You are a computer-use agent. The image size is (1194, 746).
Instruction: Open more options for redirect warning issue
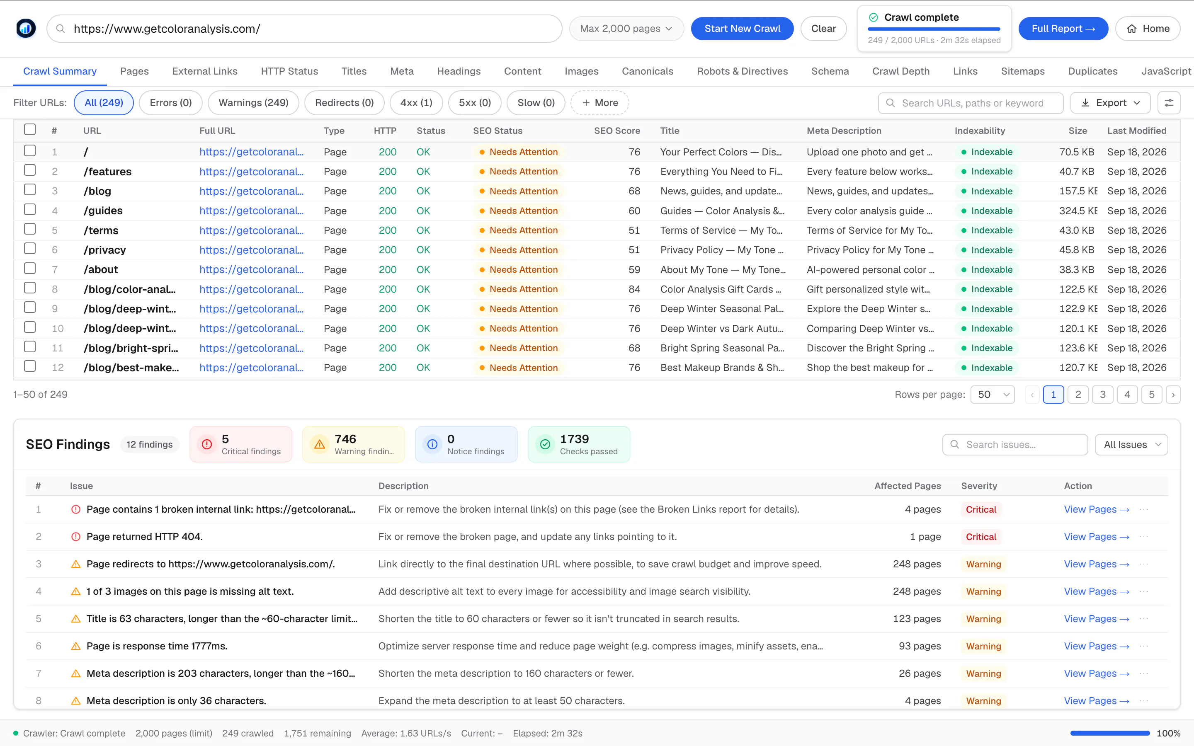tap(1144, 564)
